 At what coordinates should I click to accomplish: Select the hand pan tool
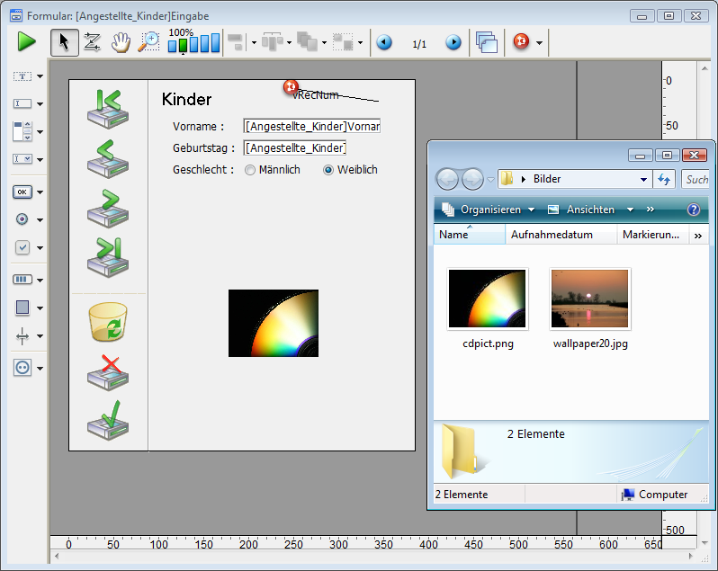tap(120, 42)
